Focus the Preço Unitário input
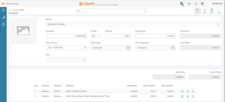Screen dimensions: 225x102 coord(156,36)
